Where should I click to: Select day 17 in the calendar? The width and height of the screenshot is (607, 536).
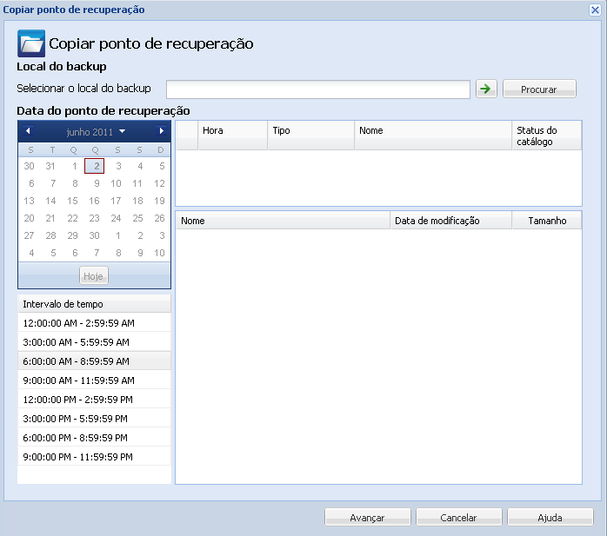click(x=117, y=201)
